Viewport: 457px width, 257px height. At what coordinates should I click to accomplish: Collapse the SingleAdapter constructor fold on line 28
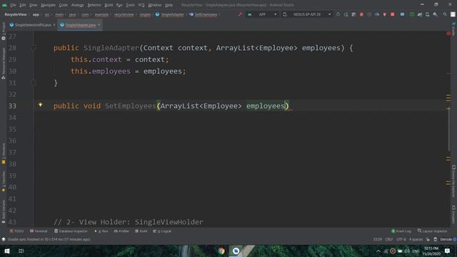[34, 48]
